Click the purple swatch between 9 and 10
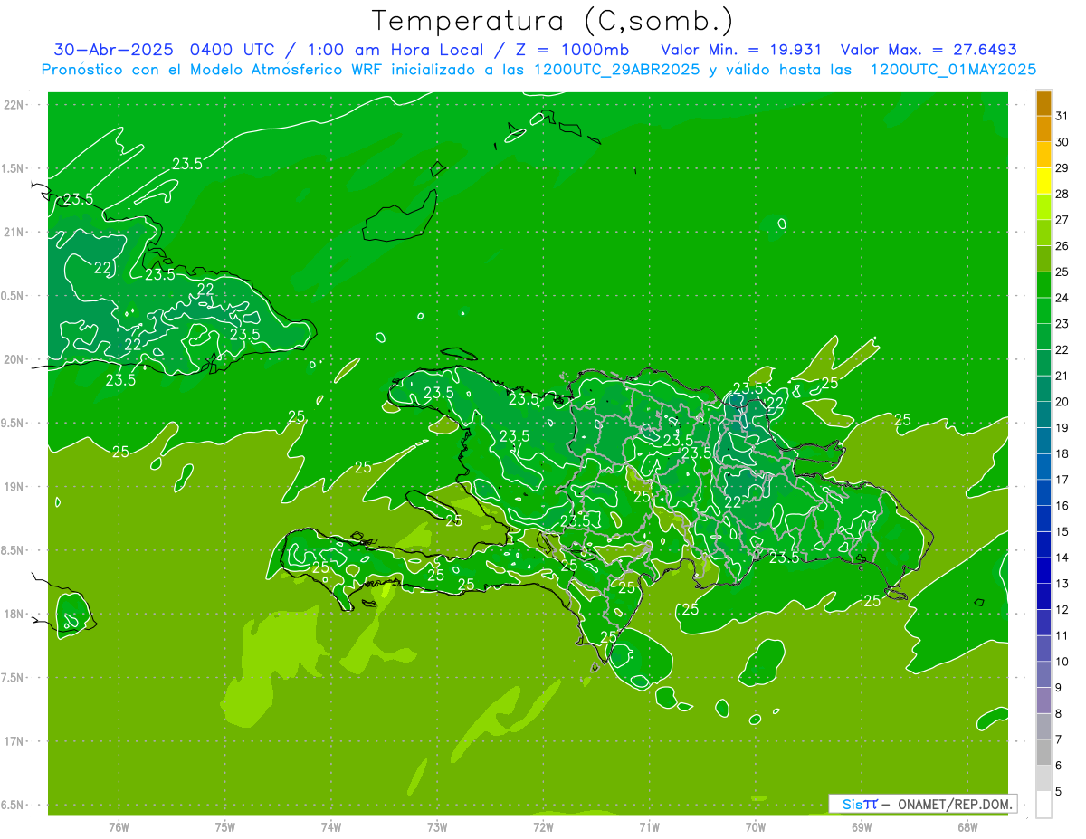1086x839 pixels. (x=1043, y=675)
